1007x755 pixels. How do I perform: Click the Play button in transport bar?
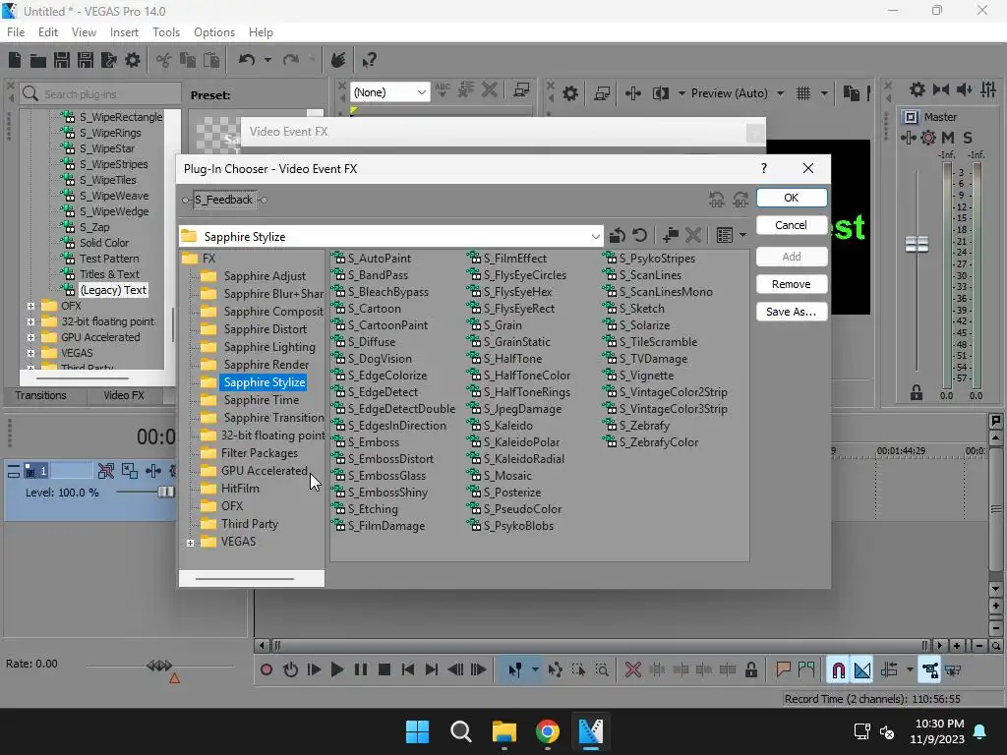[x=337, y=670]
